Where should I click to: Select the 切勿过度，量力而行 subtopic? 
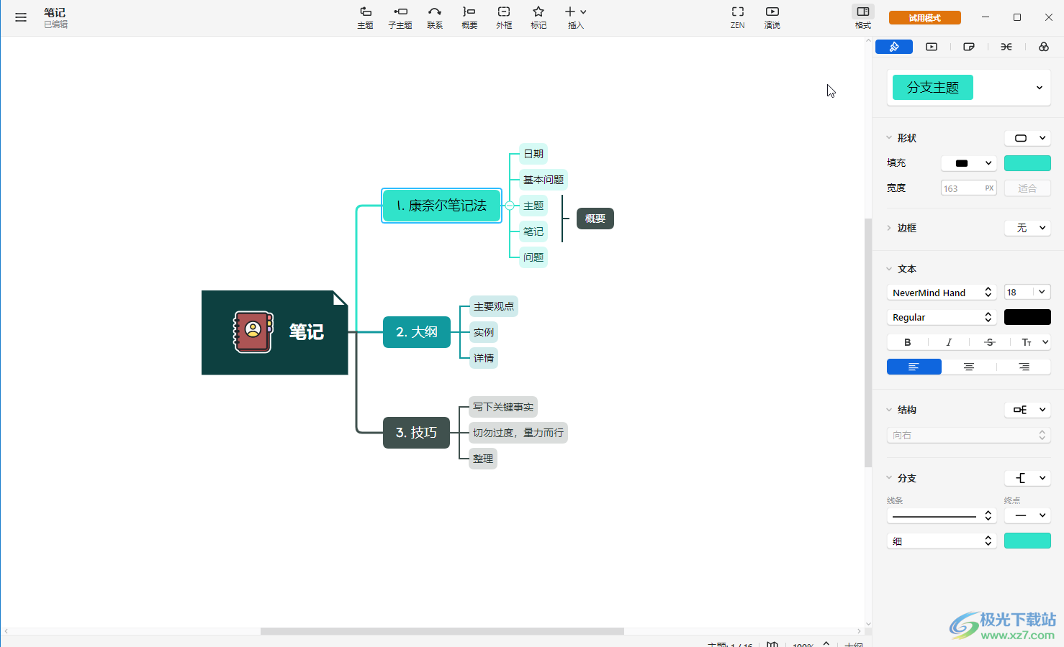[x=518, y=433]
